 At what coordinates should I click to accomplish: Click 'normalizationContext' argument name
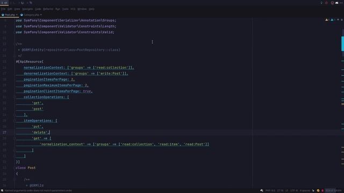(x=44, y=68)
